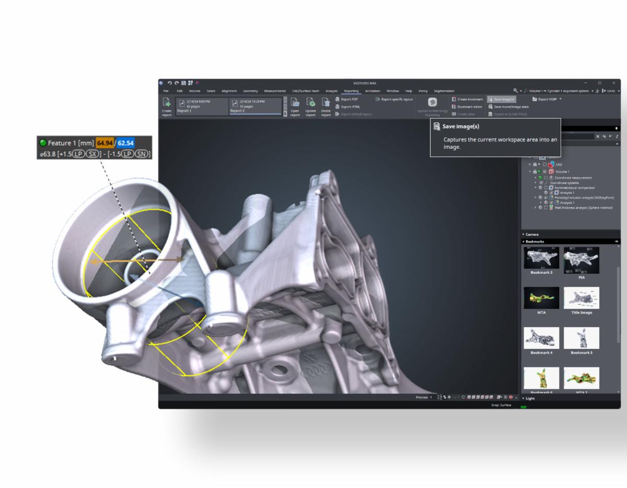Open the Save movie/image stack tool
Image resolution: width=627 pixels, height=488 pixels.
490,107
